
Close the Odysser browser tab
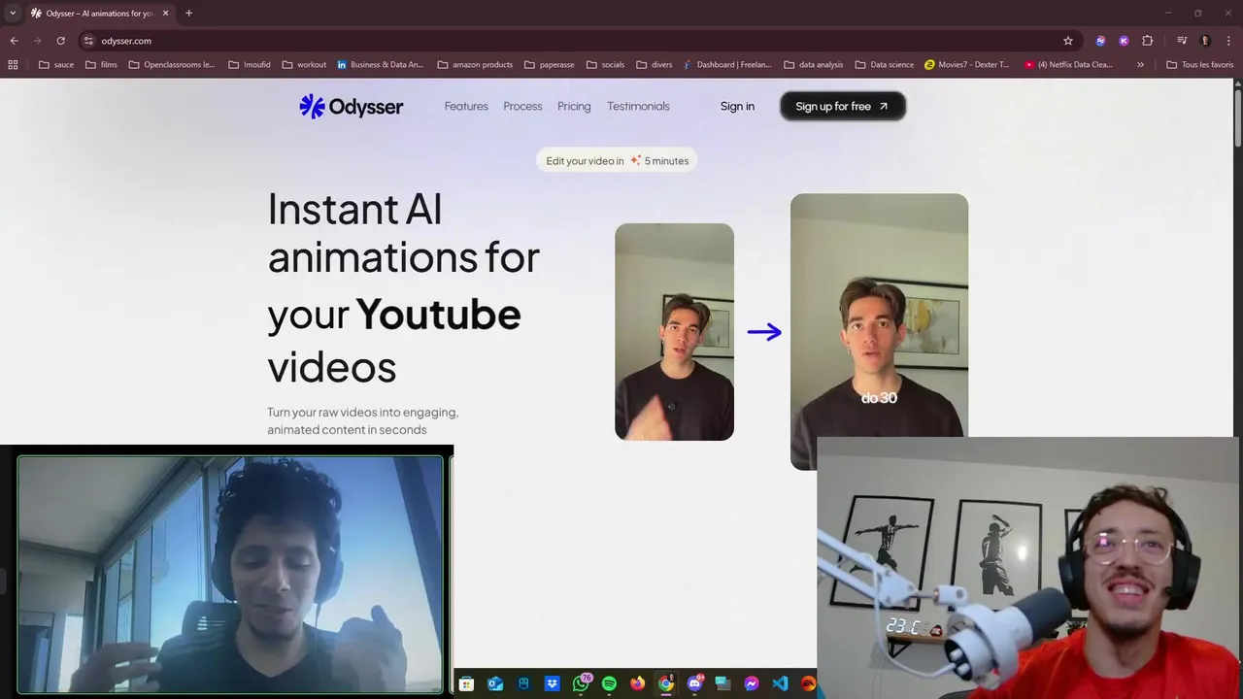tap(165, 13)
